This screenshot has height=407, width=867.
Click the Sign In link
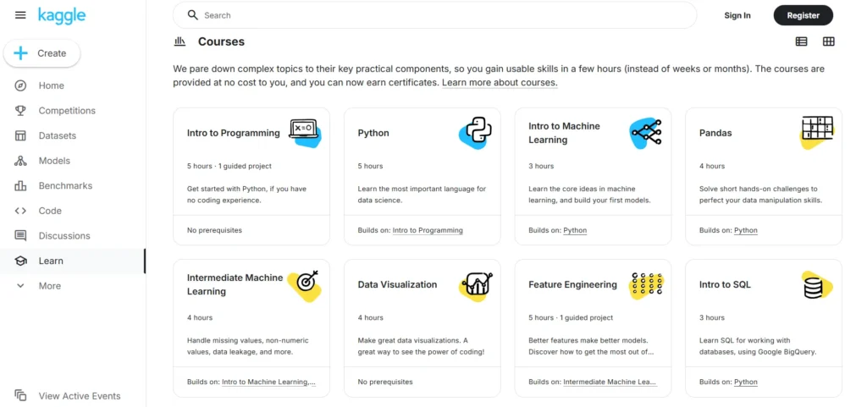coord(737,15)
